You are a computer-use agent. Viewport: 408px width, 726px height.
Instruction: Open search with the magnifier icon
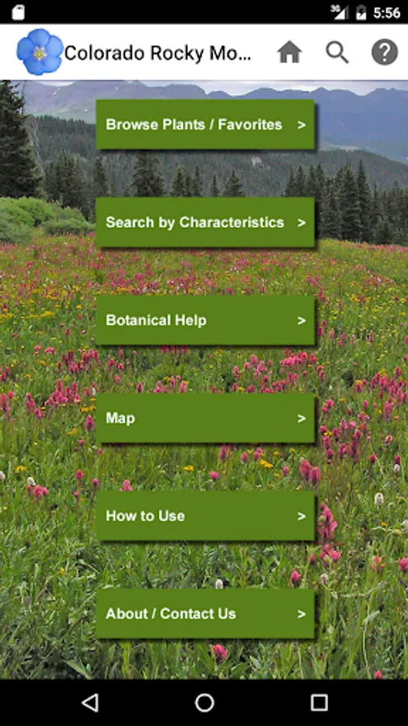pos(337,52)
